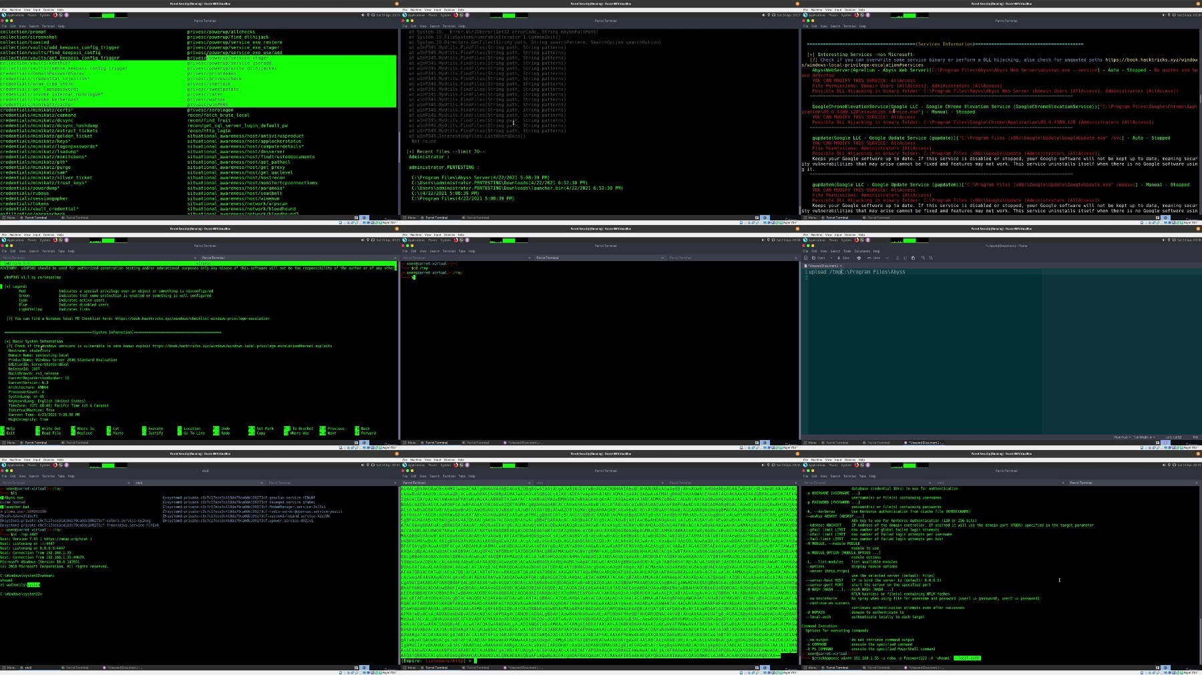Click the new document icon in Pluma toolbar
Viewport: 1202px width, 675px height.
pos(806,258)
